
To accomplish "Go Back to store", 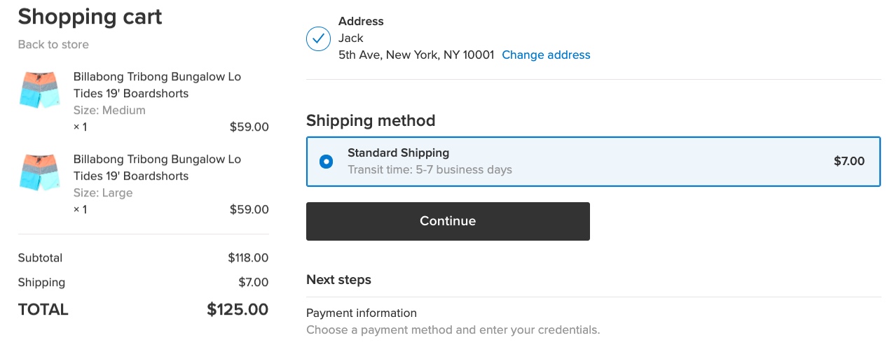I will click(x=53, y=44).
